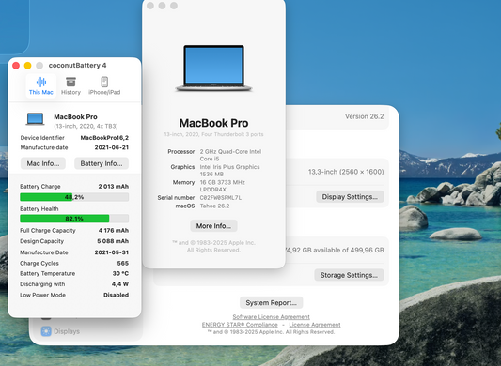Click the battery Manufacture Date 2021-05-31
Image resolution: width=501 pixels, height=366 pixels.
click(x=112, y=252)
